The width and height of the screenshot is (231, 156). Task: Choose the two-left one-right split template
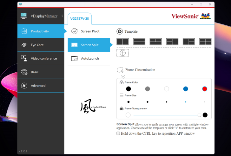(172, 42)
